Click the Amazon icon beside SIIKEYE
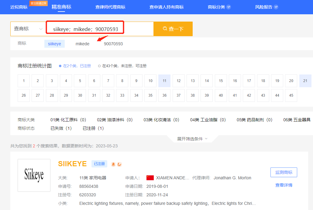The height and width of the screenshot is (210, 313). click(x=113, y=164)
